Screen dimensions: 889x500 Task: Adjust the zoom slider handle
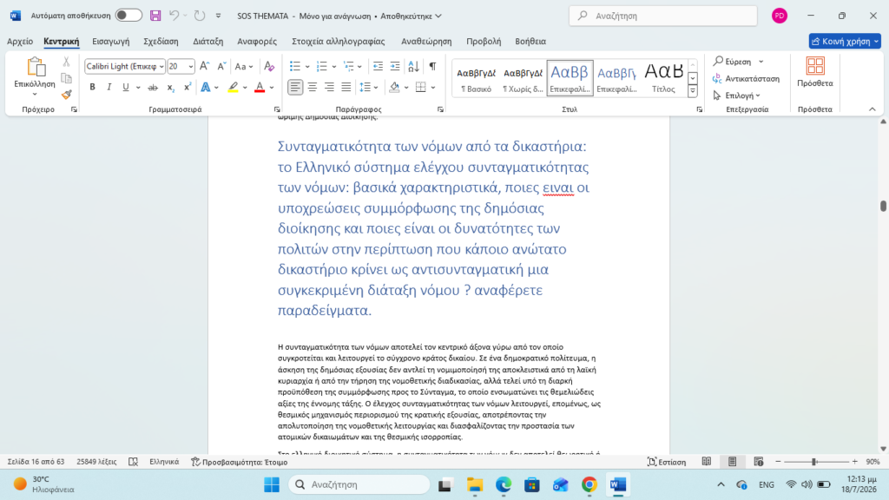point(814,462)
